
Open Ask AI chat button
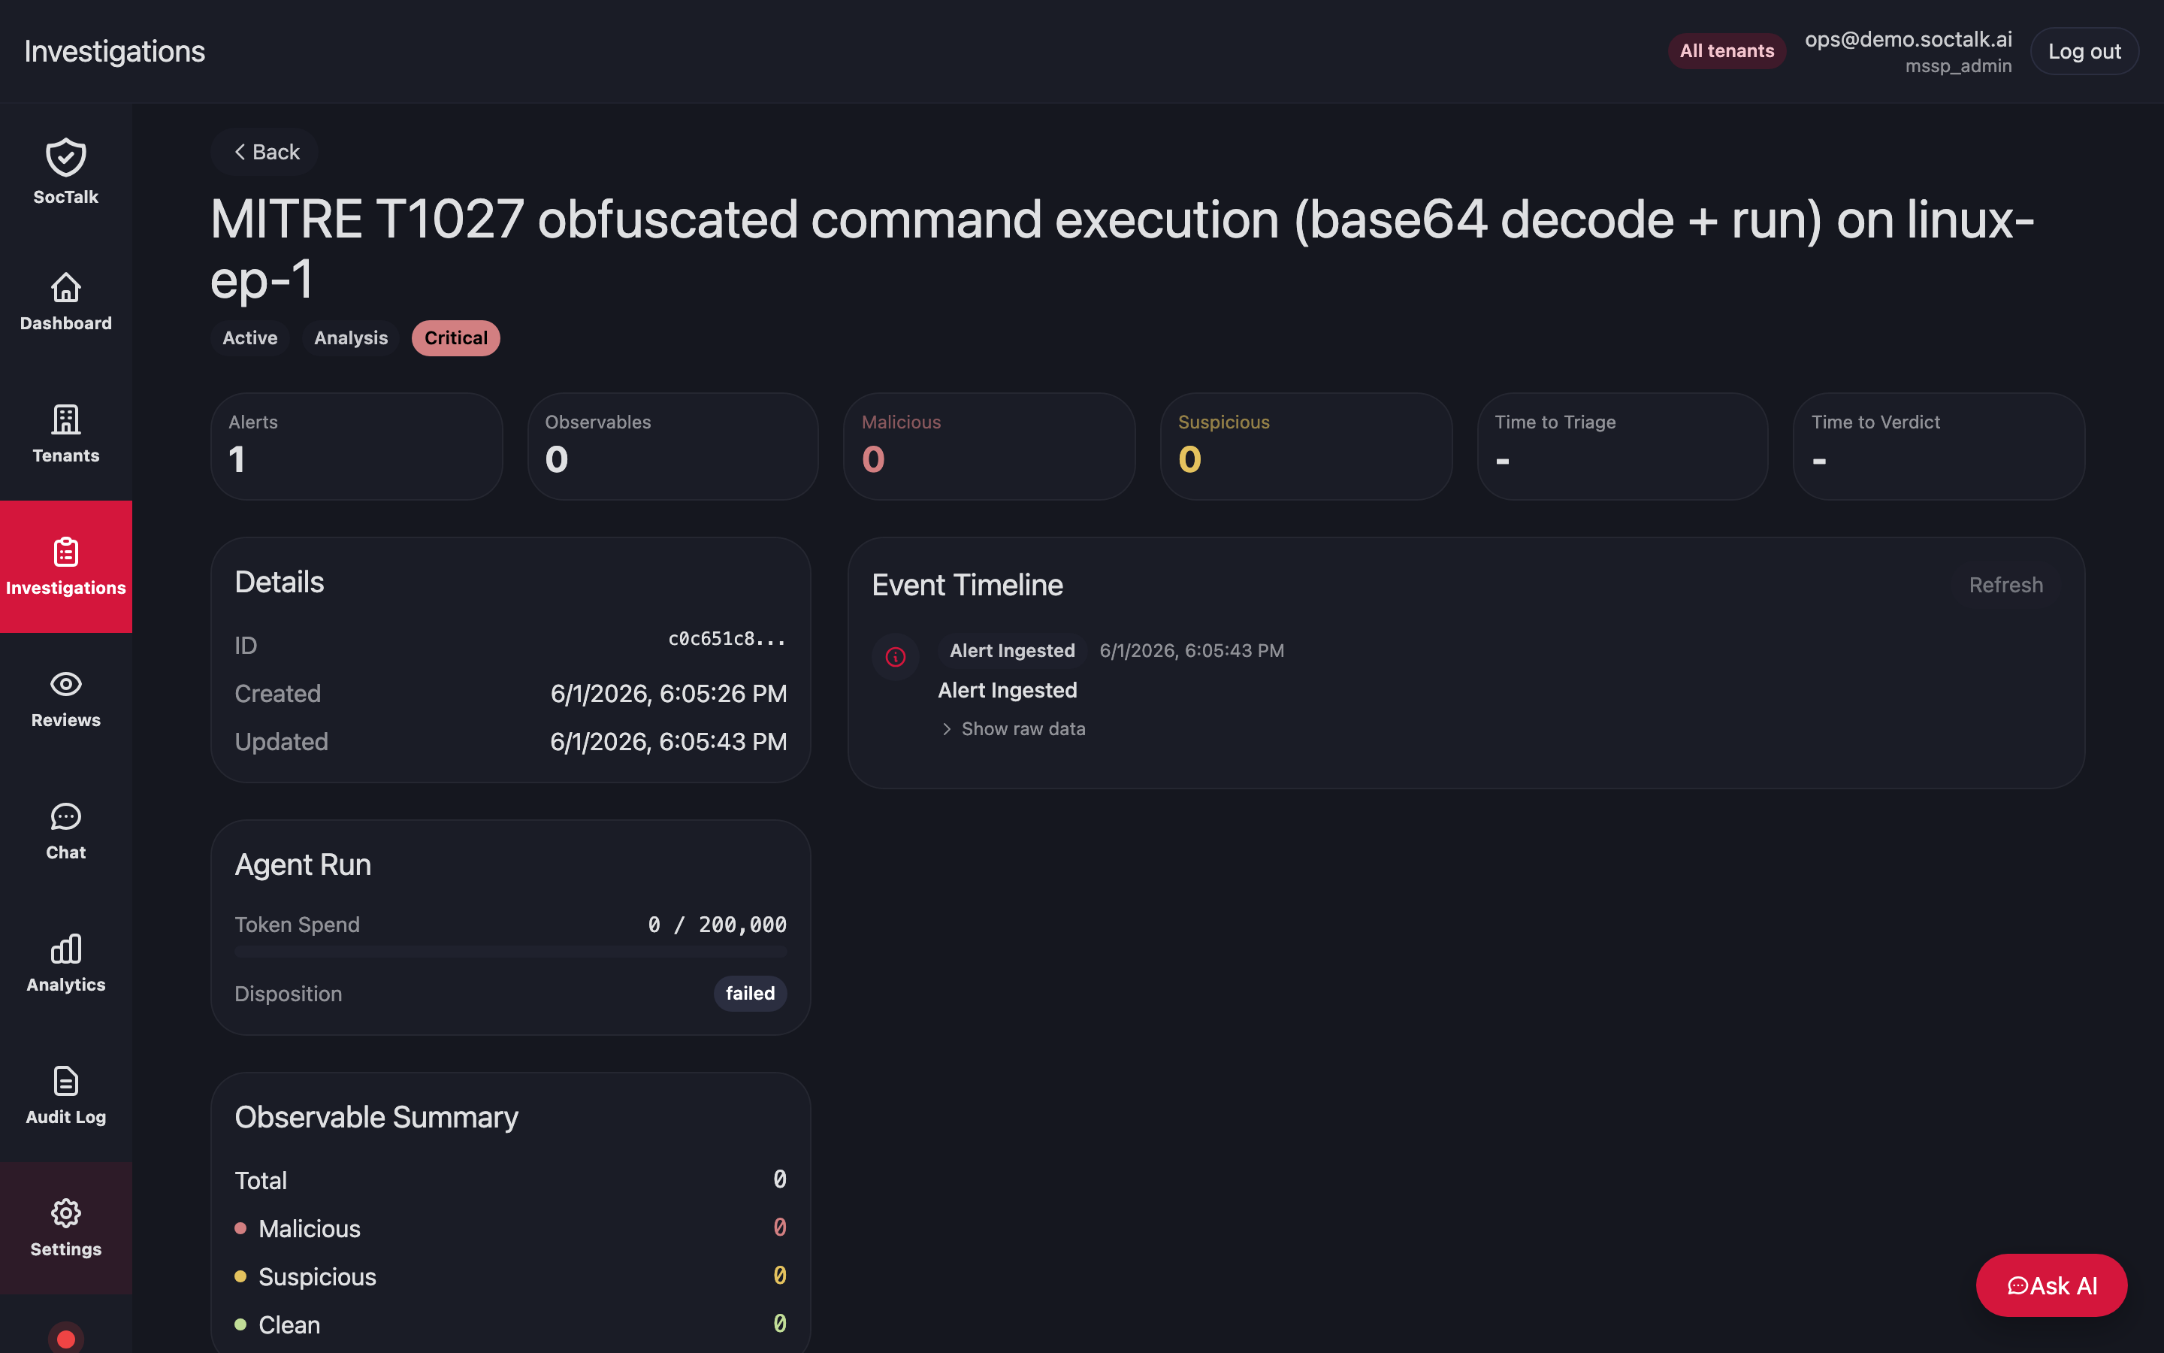point(2051,1285)
